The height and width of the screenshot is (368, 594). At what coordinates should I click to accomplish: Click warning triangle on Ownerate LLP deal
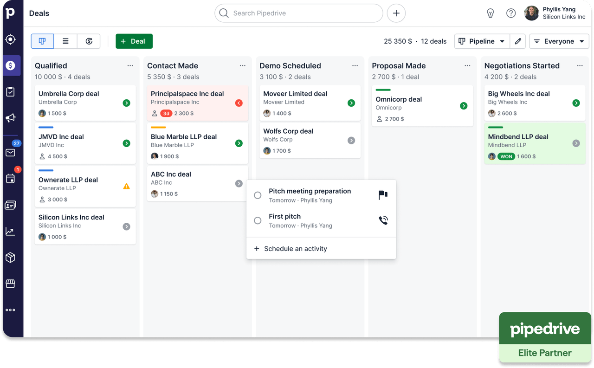126,187
